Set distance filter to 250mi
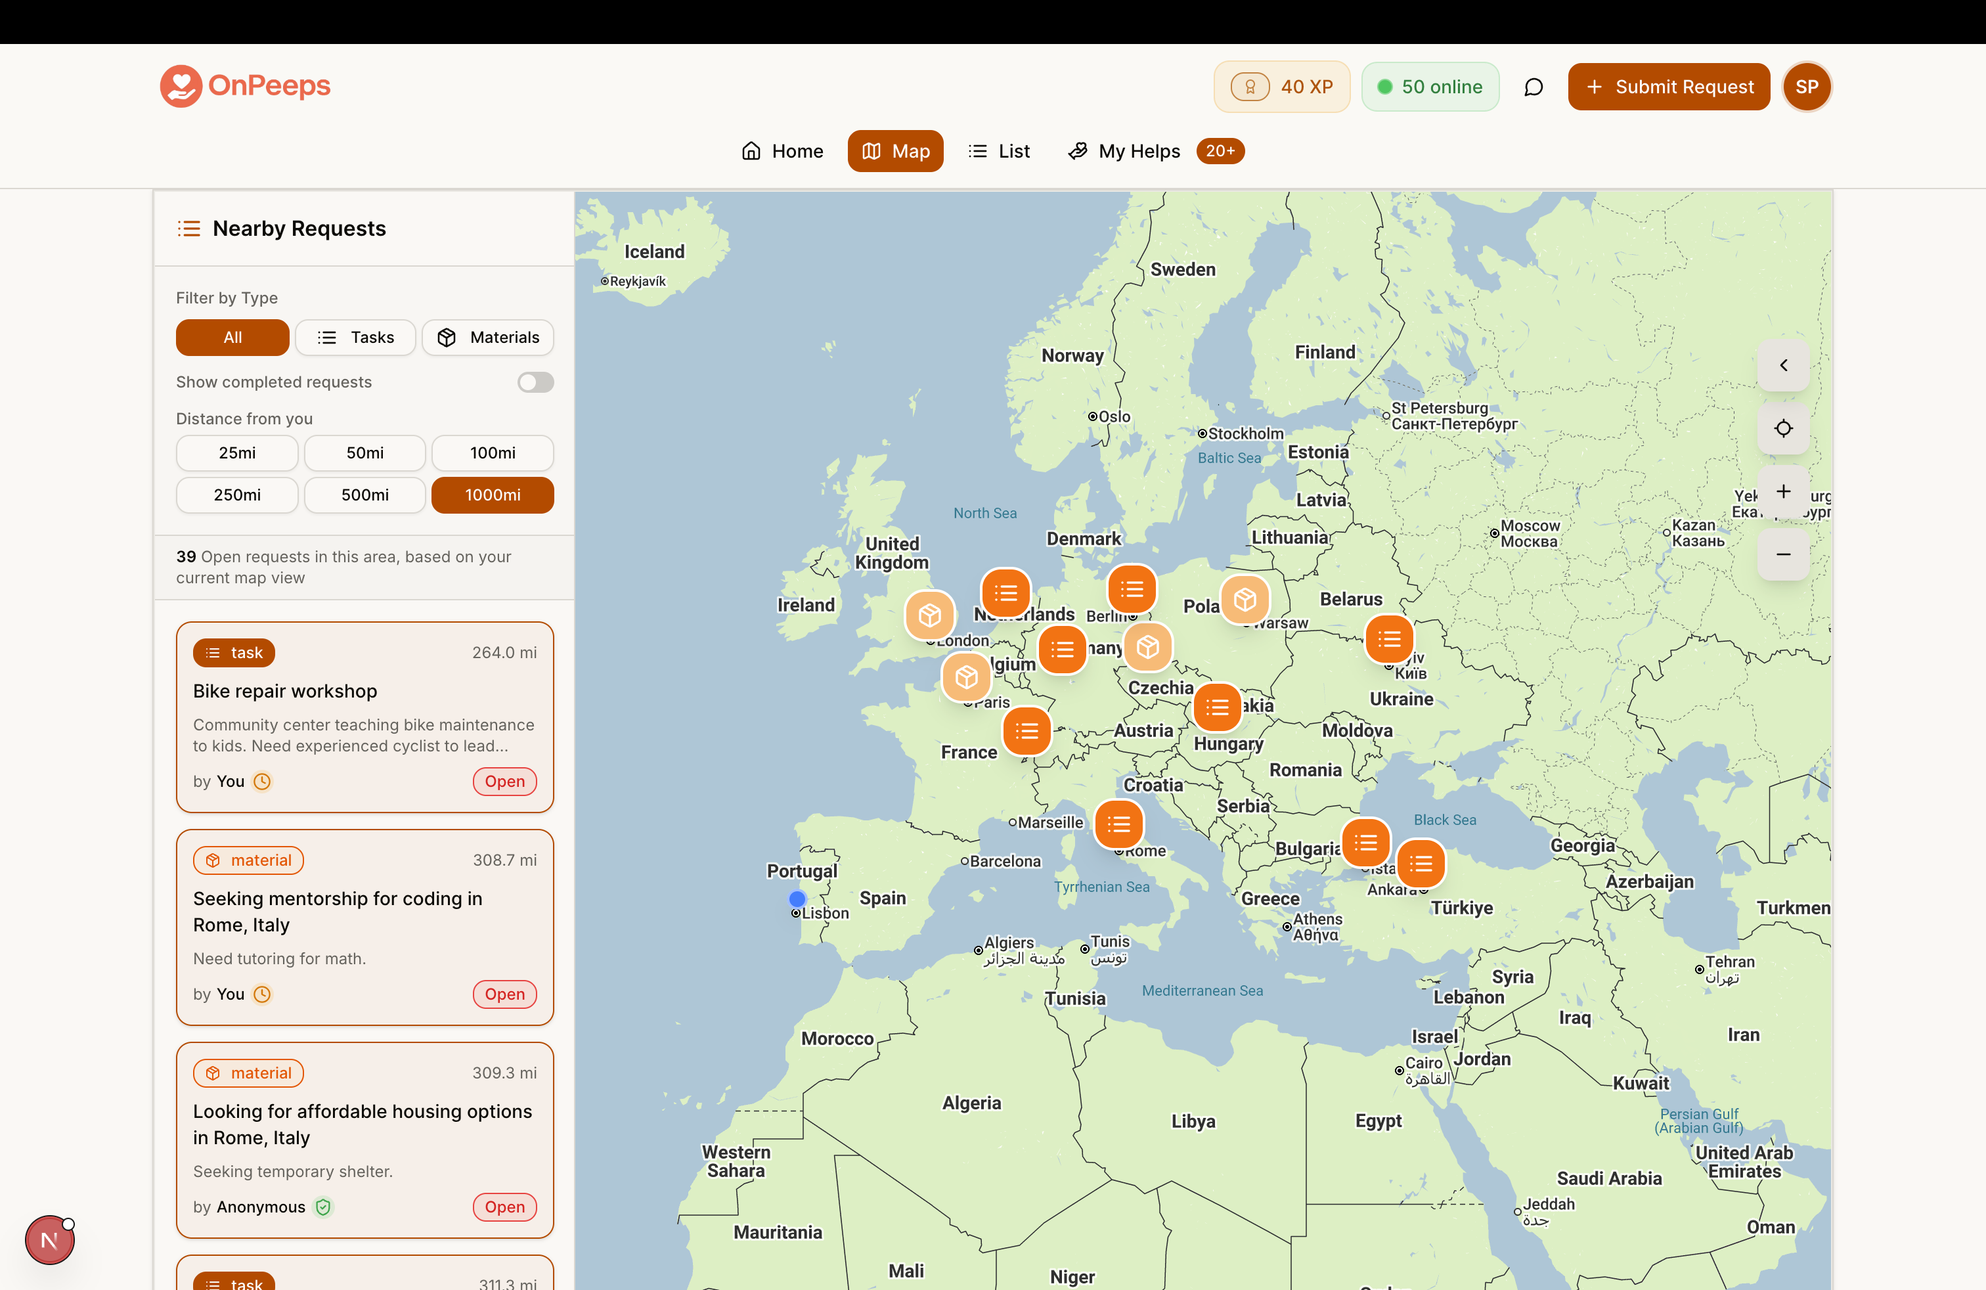1986x1290 pixels. coord(237,495)
